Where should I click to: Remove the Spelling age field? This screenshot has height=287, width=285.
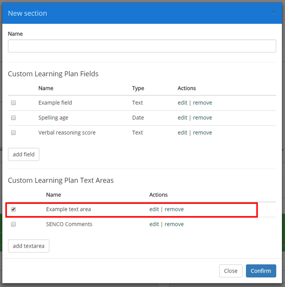(202, 118)
